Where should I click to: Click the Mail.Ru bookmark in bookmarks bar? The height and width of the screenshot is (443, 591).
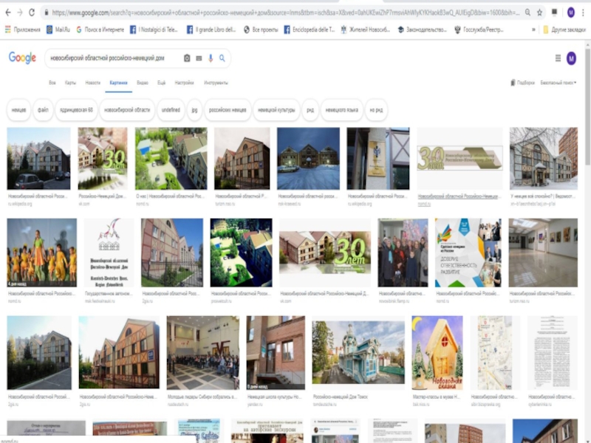(x=59, y=30)
